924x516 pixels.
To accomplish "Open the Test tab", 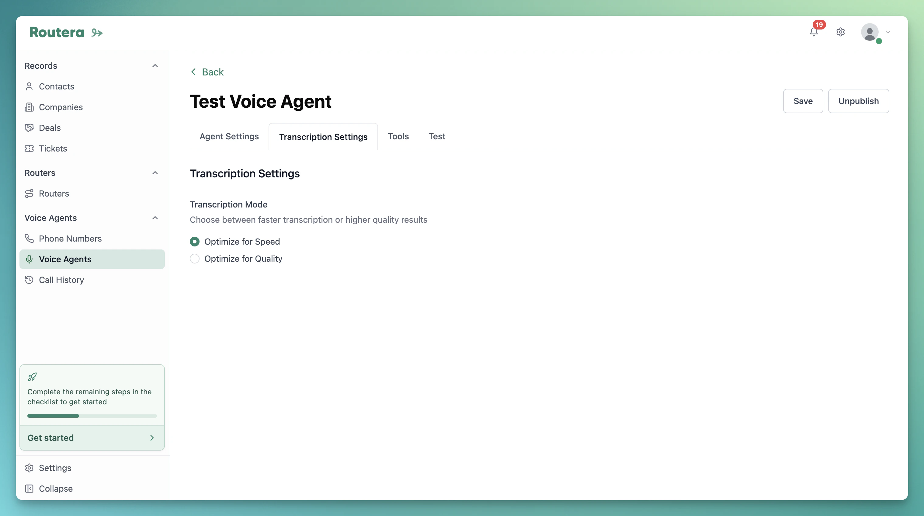I will 436,136.
